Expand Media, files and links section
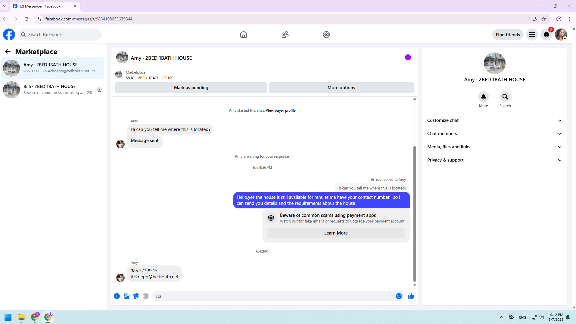This screenshot has width=576, height=324. coord(494,147)
